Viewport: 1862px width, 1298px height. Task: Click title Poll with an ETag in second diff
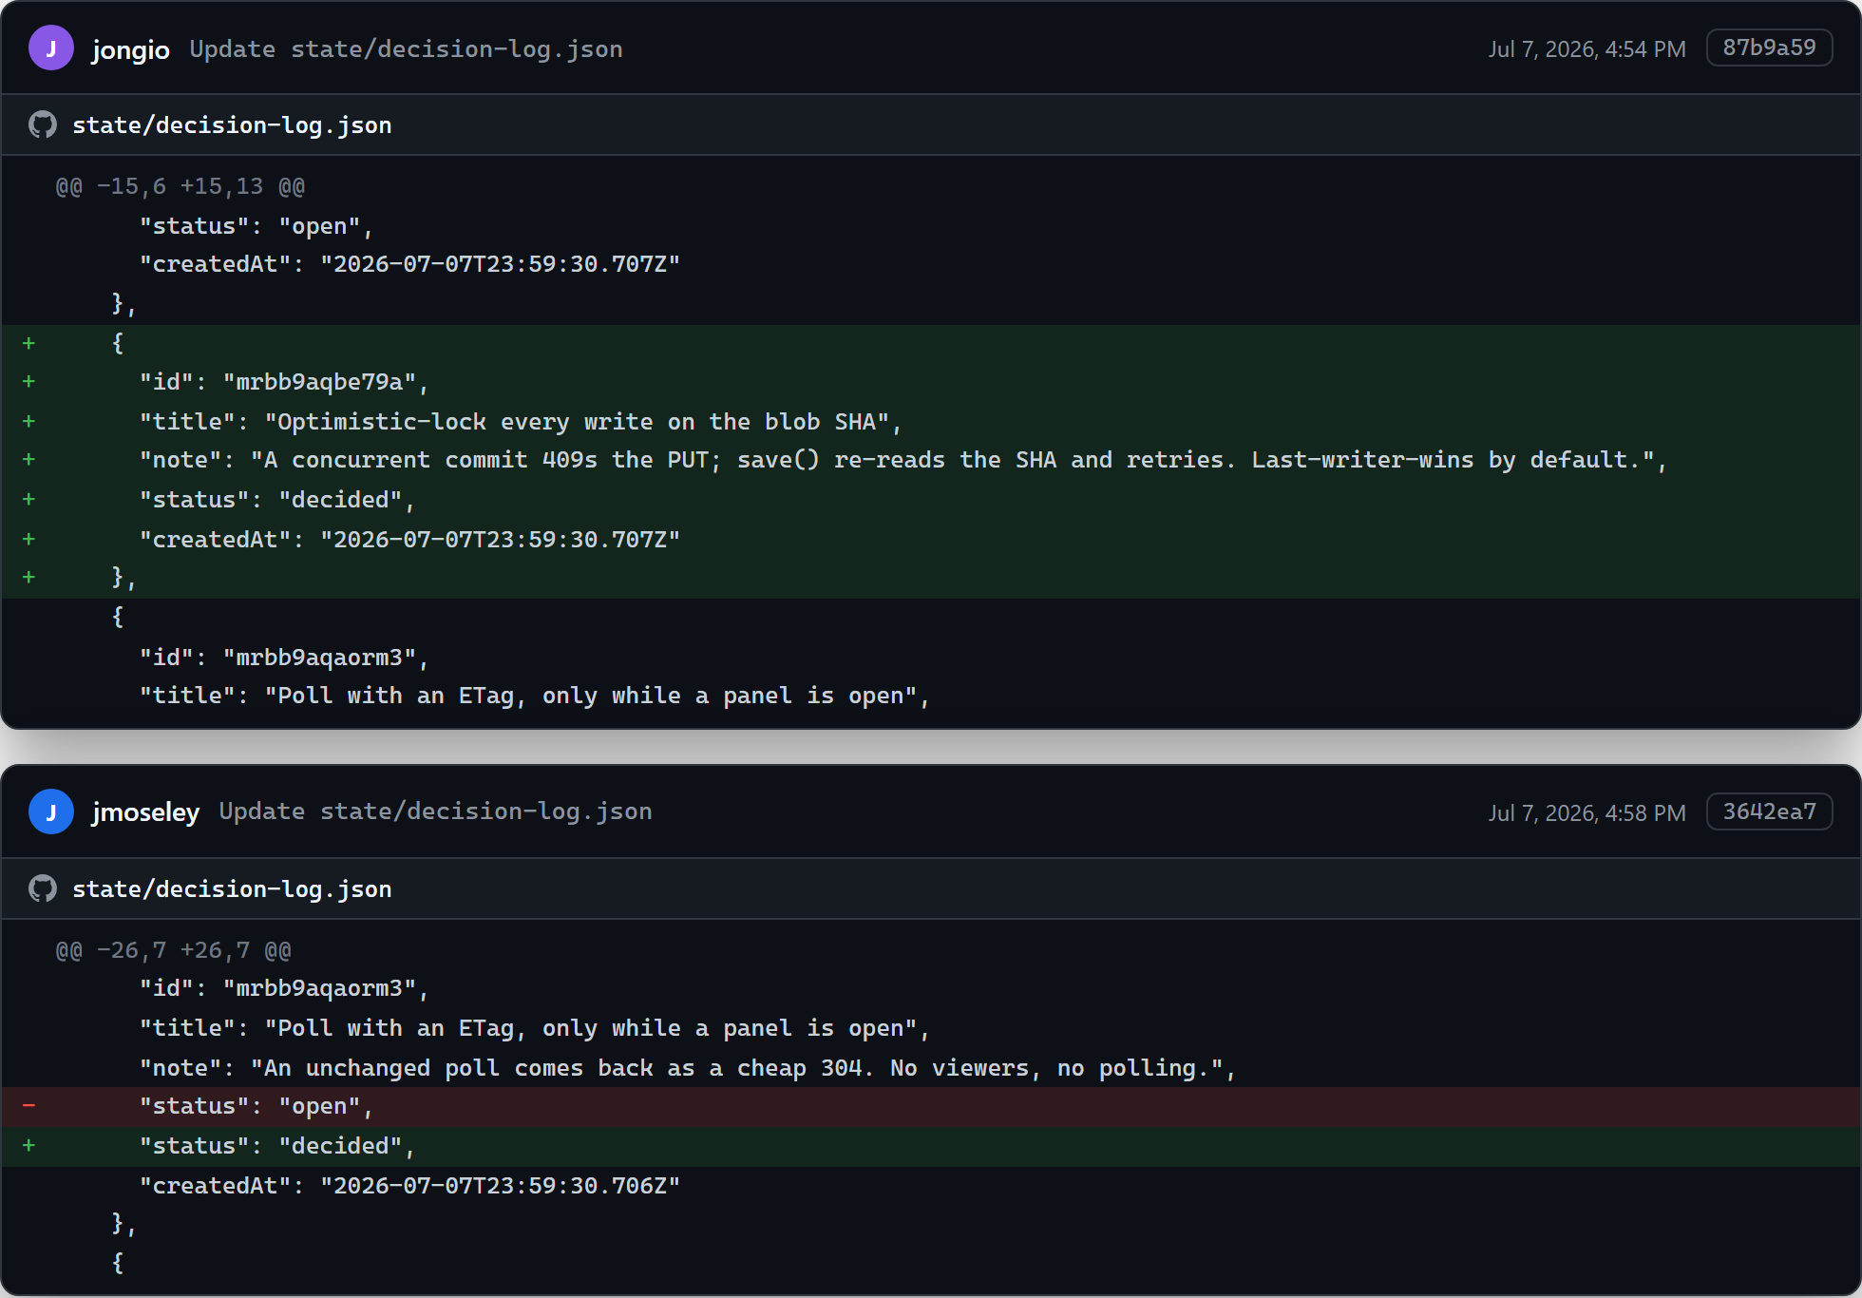(931, 1028)
